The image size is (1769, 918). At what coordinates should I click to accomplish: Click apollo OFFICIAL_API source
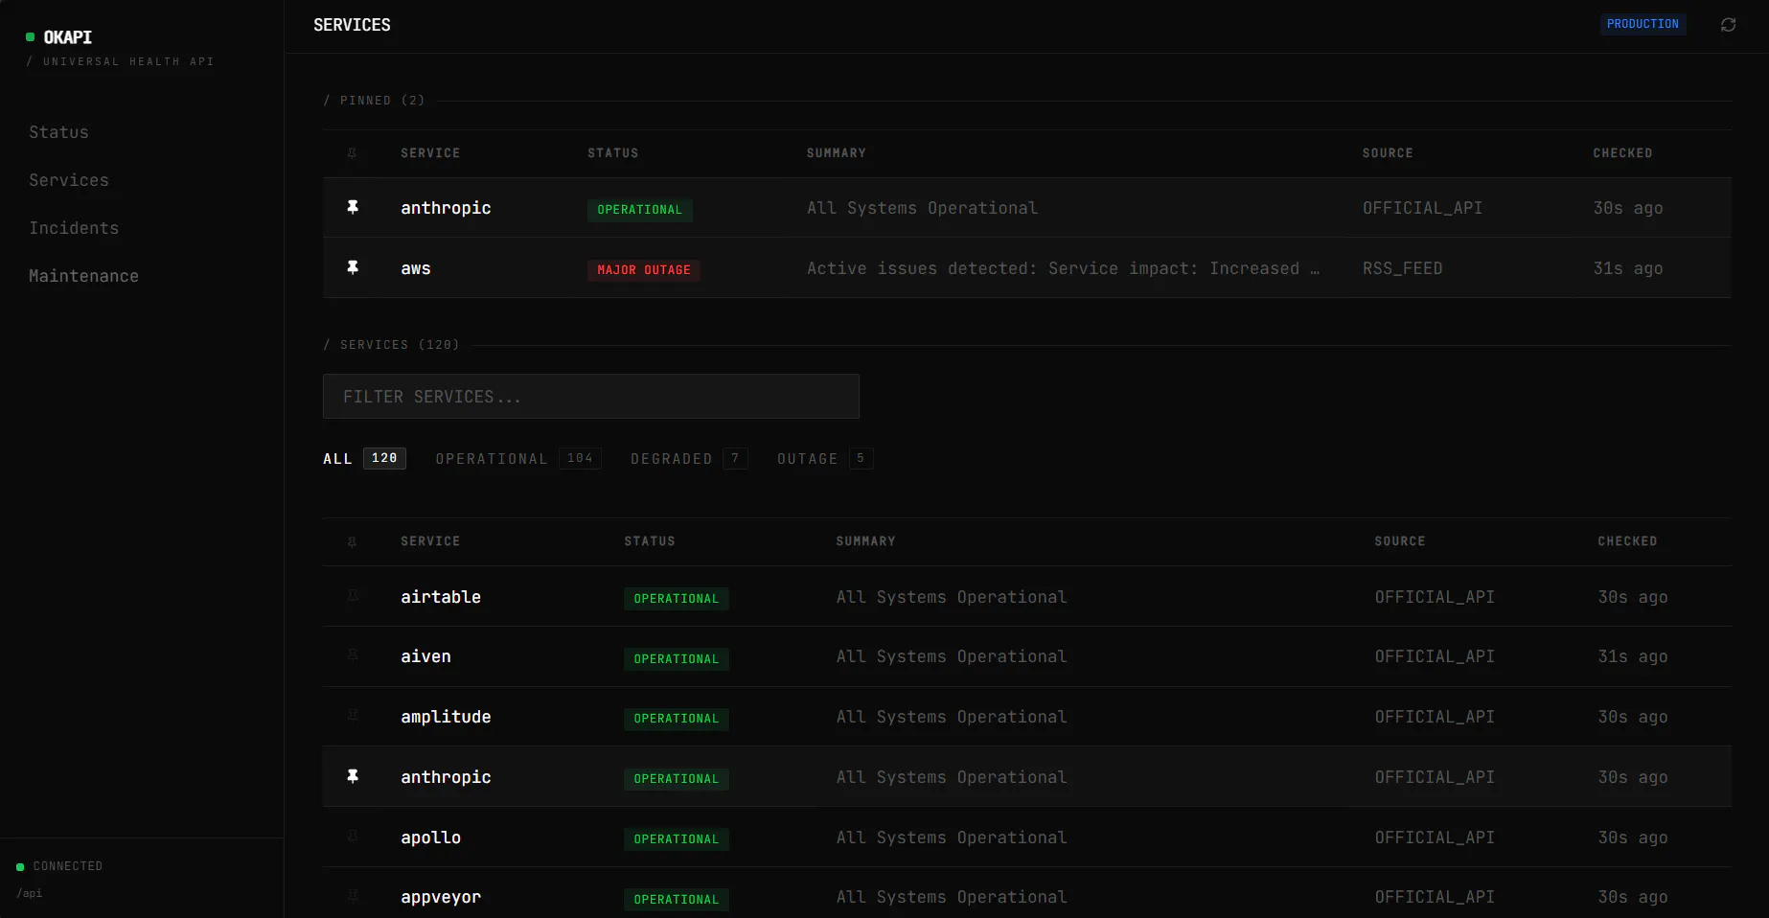[1435, 838]
